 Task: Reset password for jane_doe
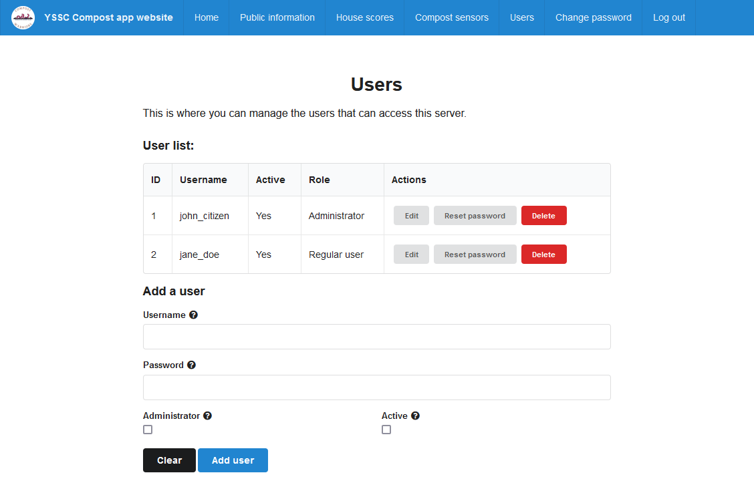[475, 255]
